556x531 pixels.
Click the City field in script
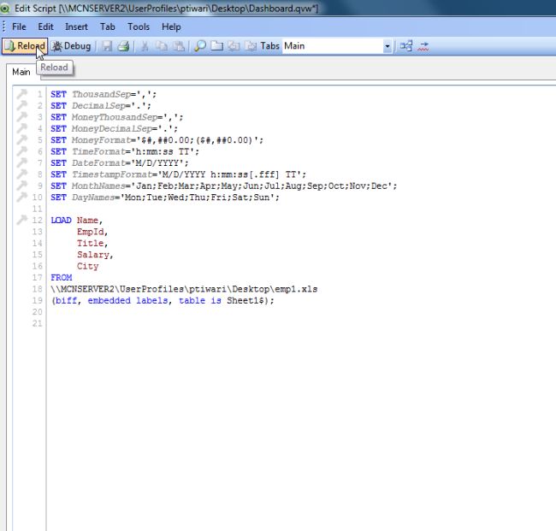(87, 266)
